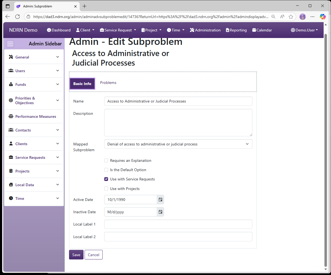331x275 pixels.
Task: Enable Requires an Explanation checkbox
Action: point(106,160)
